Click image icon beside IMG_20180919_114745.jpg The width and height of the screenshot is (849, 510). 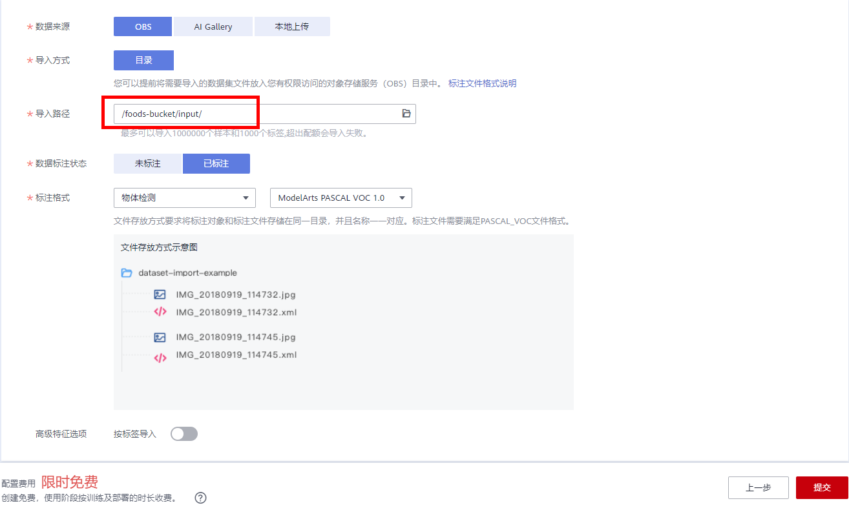[x=160, y=337]
